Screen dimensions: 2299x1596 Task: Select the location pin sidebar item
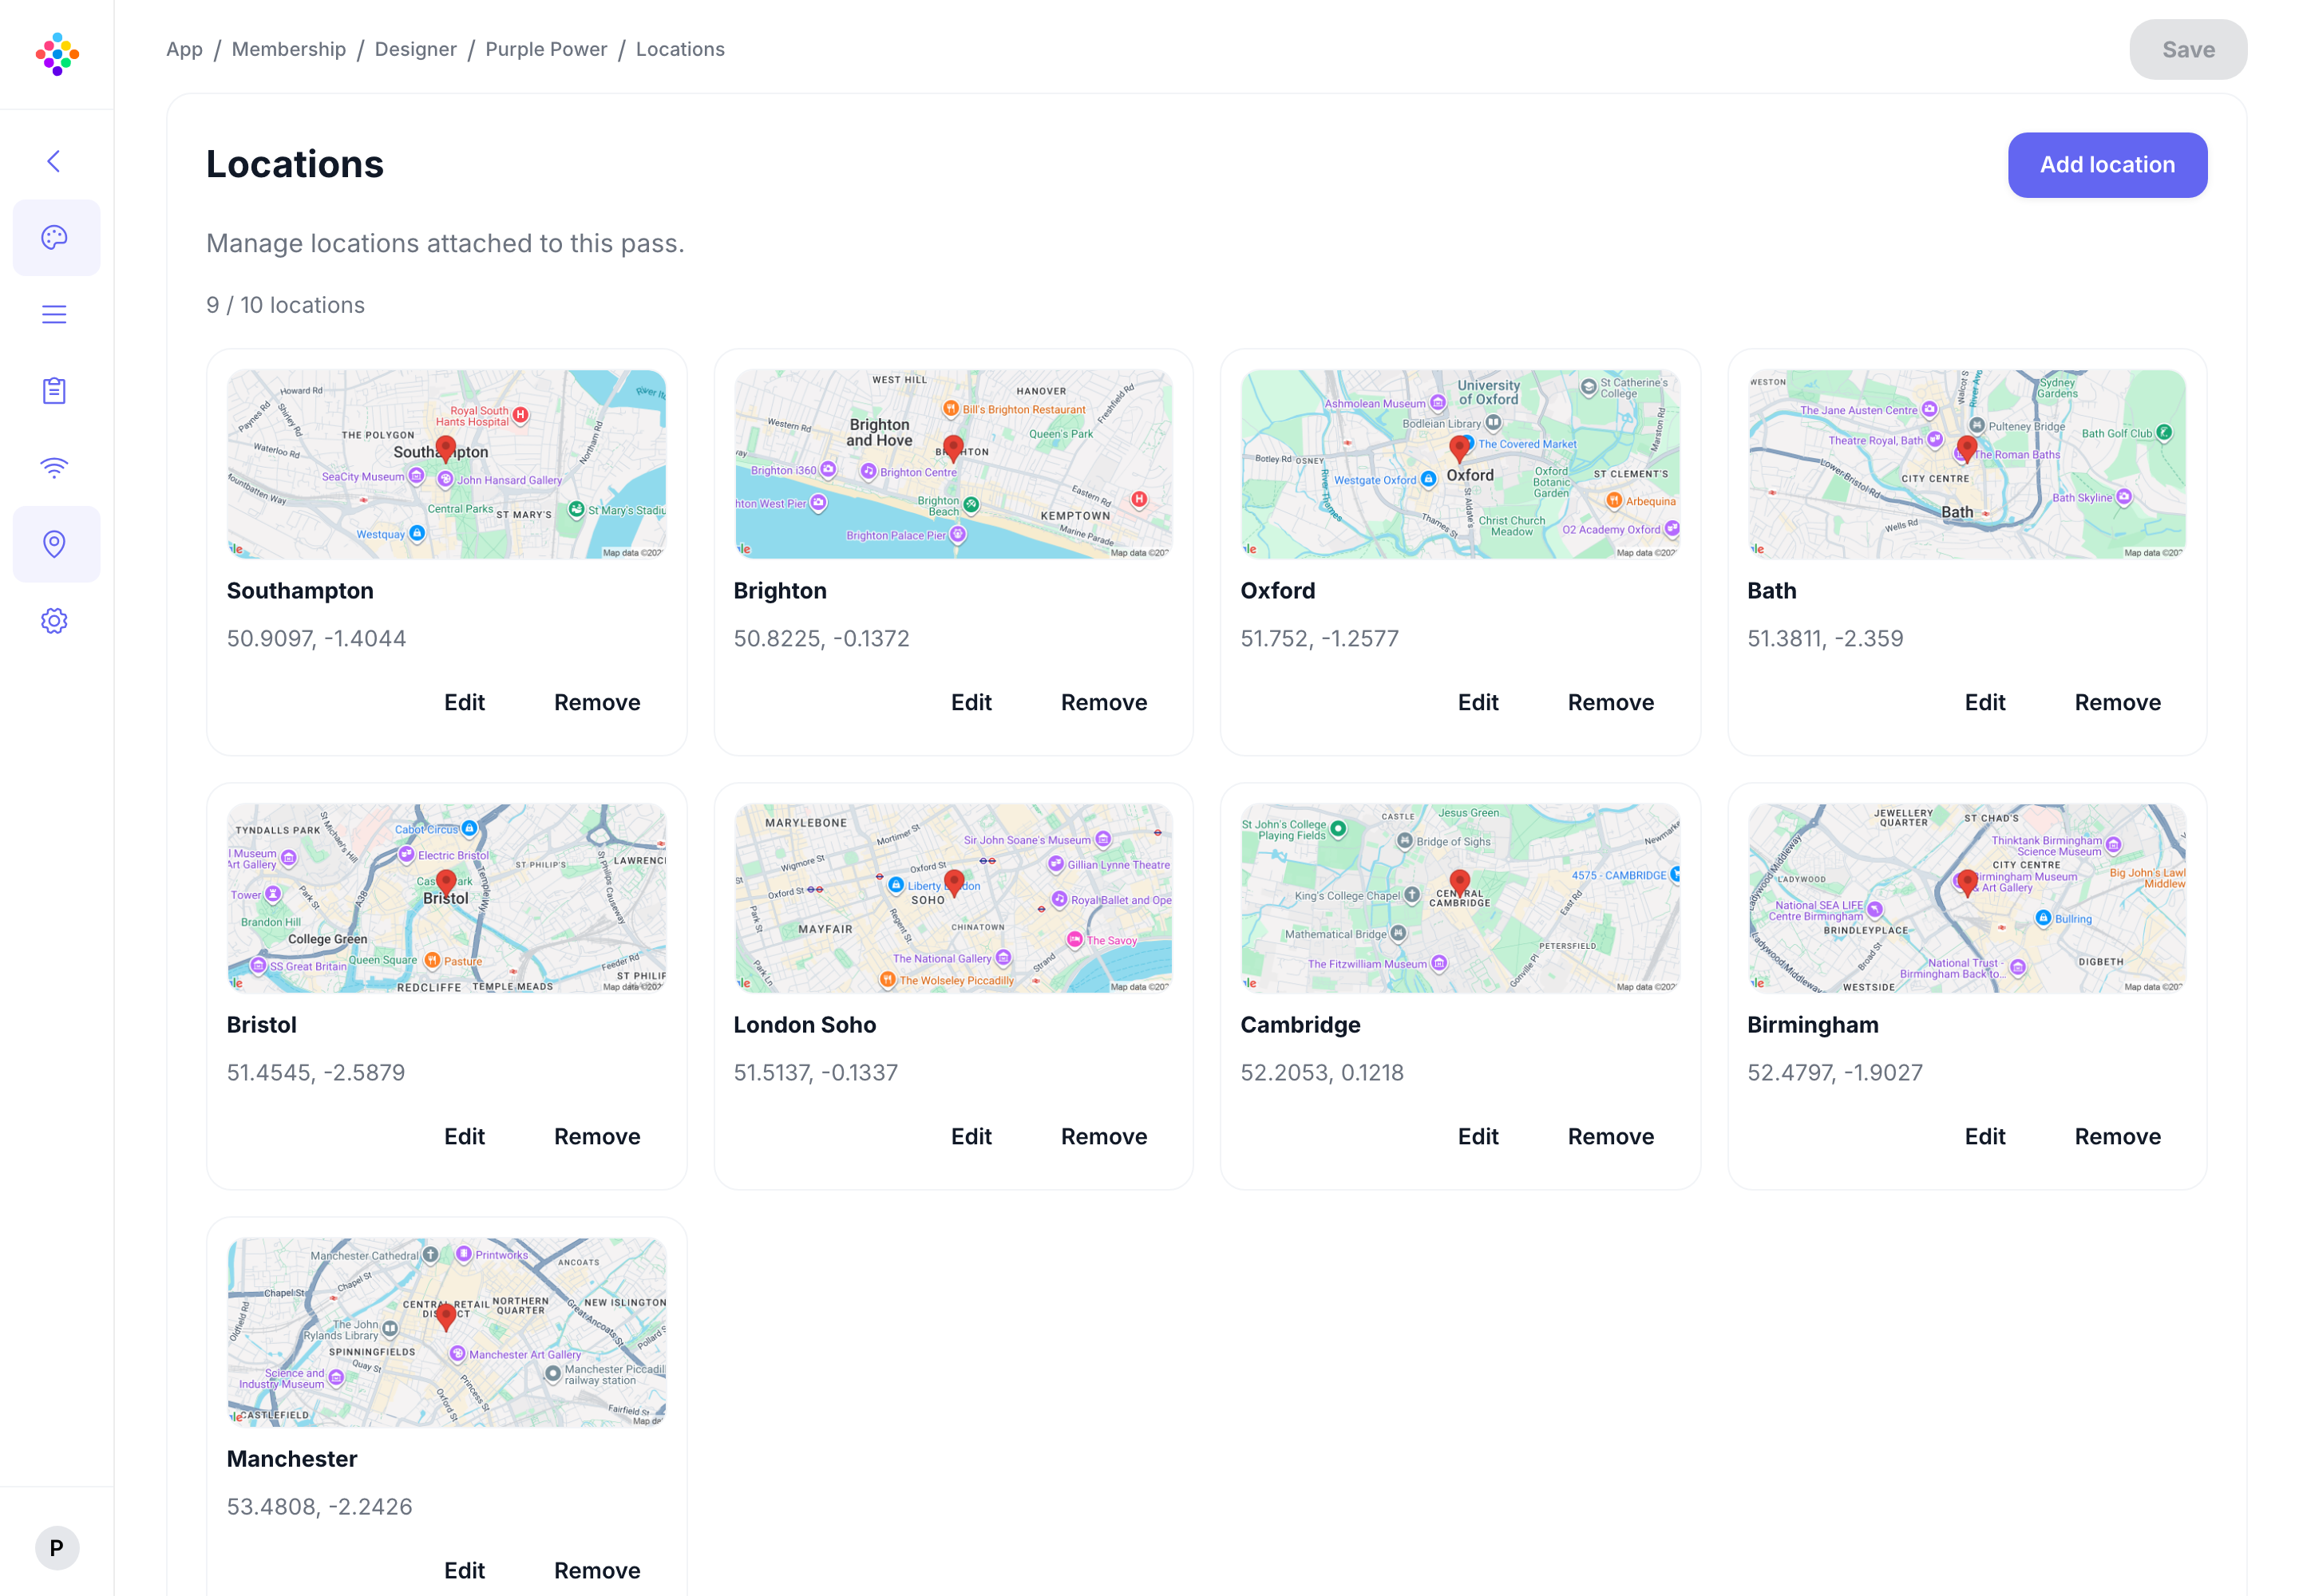point(56,543)
